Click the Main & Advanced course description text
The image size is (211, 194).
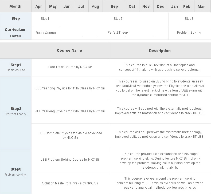tap(160, 134)
